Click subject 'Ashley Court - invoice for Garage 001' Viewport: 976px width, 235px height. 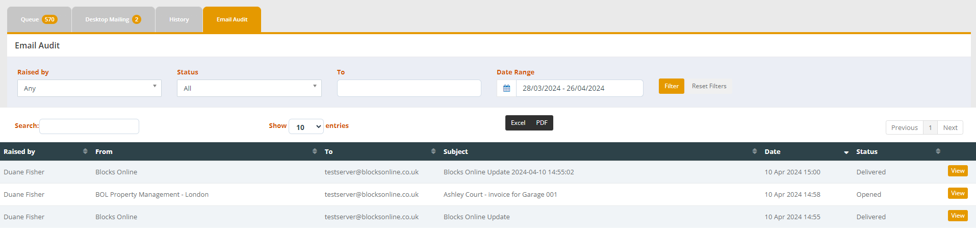point(500,195)
